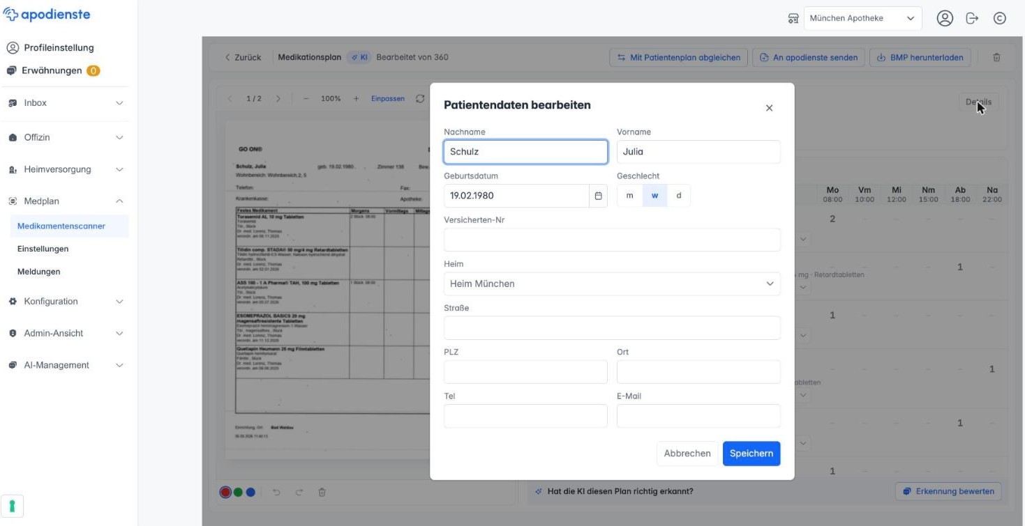Rotate the document preview
This screenshot has height=526, width=1025.
coord(420,99)
